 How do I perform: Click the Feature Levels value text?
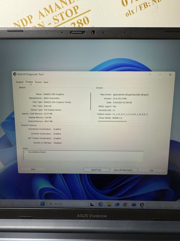coord(130,114)
